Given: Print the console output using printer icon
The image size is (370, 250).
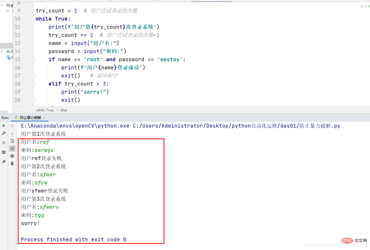Looking at the screenshot, I should tap(12, 156).
